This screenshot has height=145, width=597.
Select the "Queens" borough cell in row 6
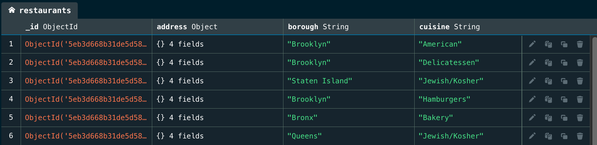(x=304, y=136)
